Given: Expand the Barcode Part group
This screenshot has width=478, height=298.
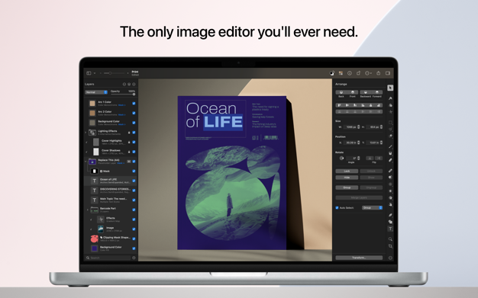Looking at the screenshot, I should click(88, 210).
